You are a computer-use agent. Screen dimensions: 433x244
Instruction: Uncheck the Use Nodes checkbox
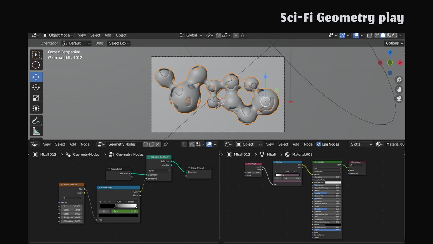point(319,144)
